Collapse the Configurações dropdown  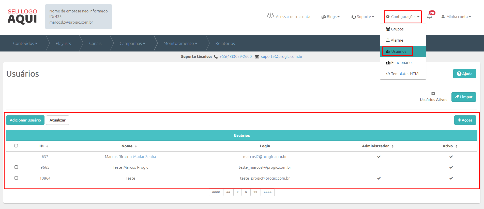[403, 17]
